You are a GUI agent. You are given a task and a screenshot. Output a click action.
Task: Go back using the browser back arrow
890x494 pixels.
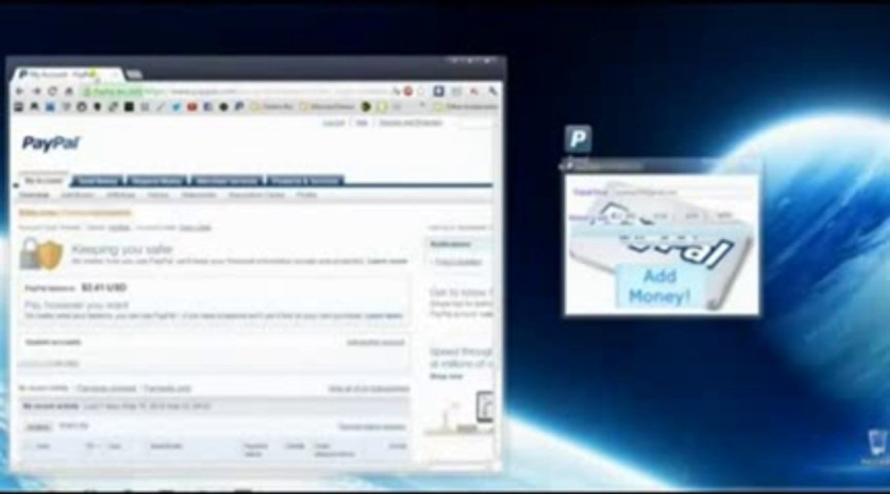coord(20,91)
